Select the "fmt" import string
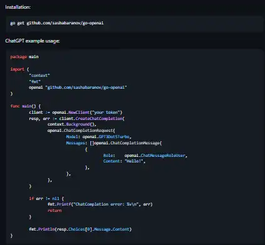 [x=35, y=81]
